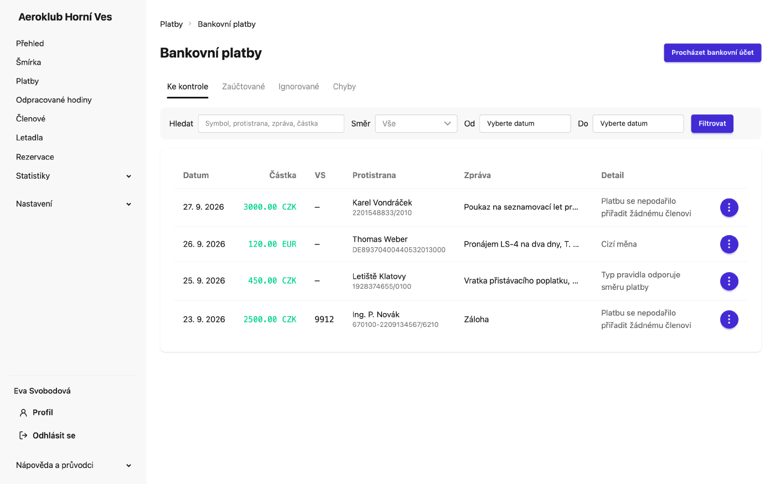Open the Do date picker field
This screenshot has width=775, height=484.
click(638, 123)
